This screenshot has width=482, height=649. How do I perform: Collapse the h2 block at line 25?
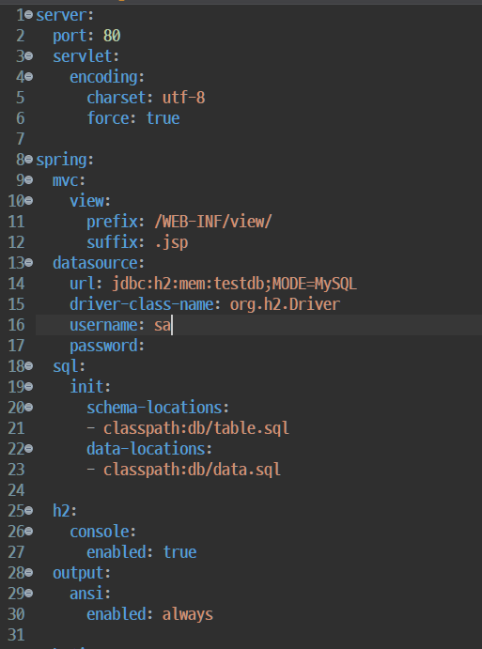[28, 511]
